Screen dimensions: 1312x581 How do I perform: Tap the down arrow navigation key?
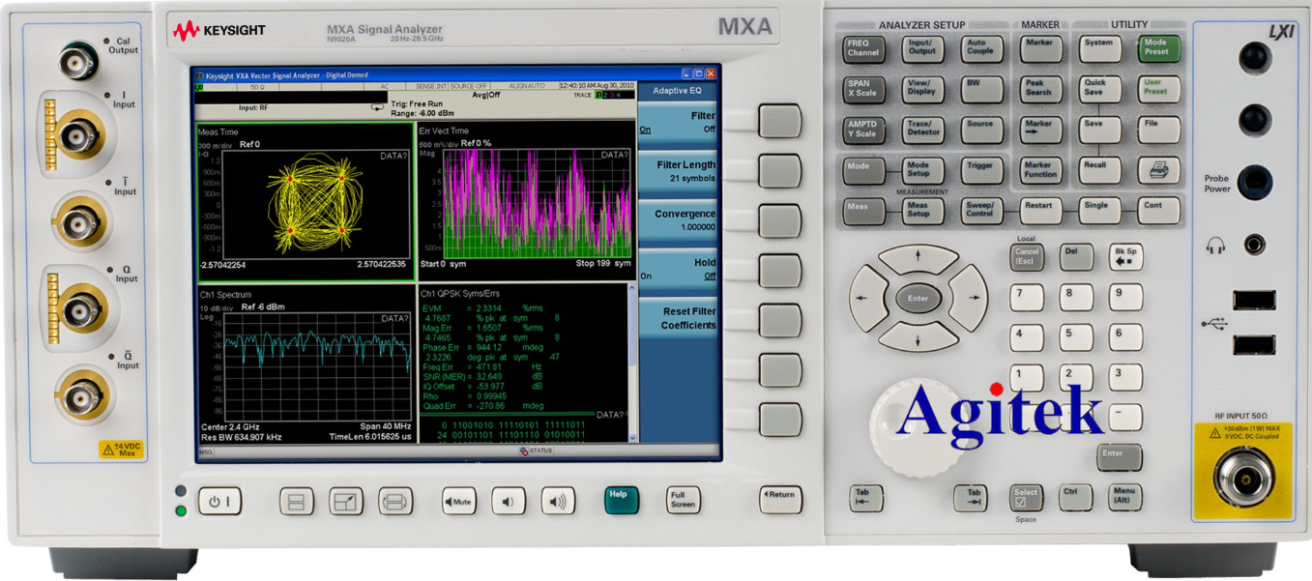coord(918,336)
